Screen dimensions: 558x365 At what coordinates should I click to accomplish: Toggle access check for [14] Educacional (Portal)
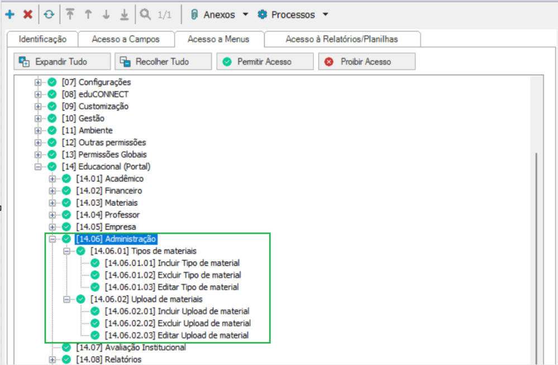point(52,166)
